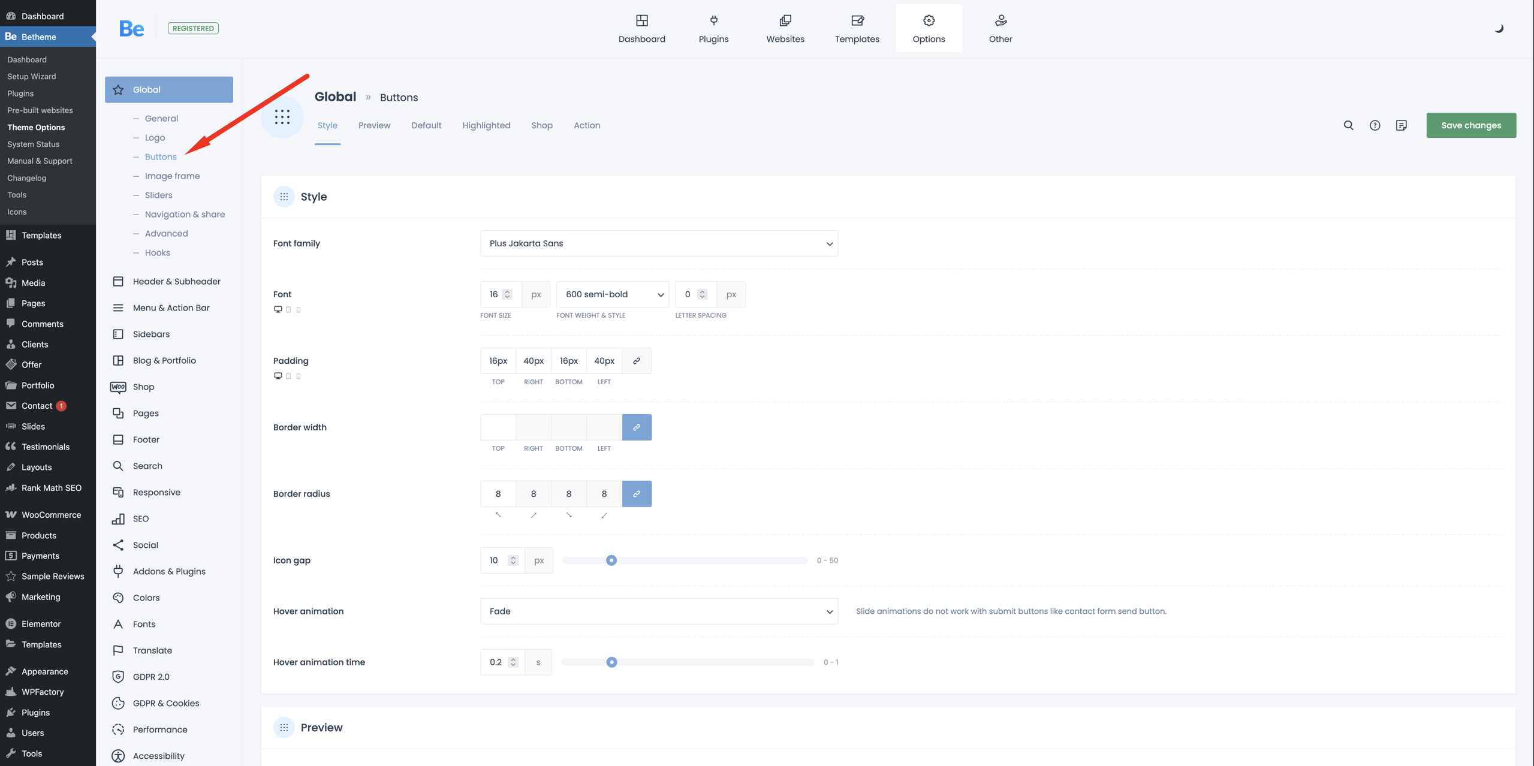
Task: Click the search magnifier icon near Save changes
Action: click(x=1348, y=125)
